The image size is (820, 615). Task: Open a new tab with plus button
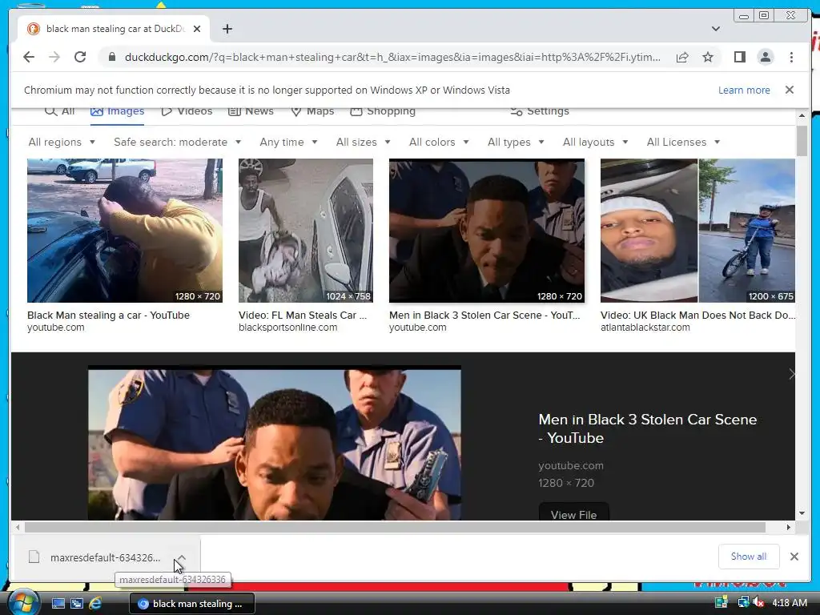[227, 29]
